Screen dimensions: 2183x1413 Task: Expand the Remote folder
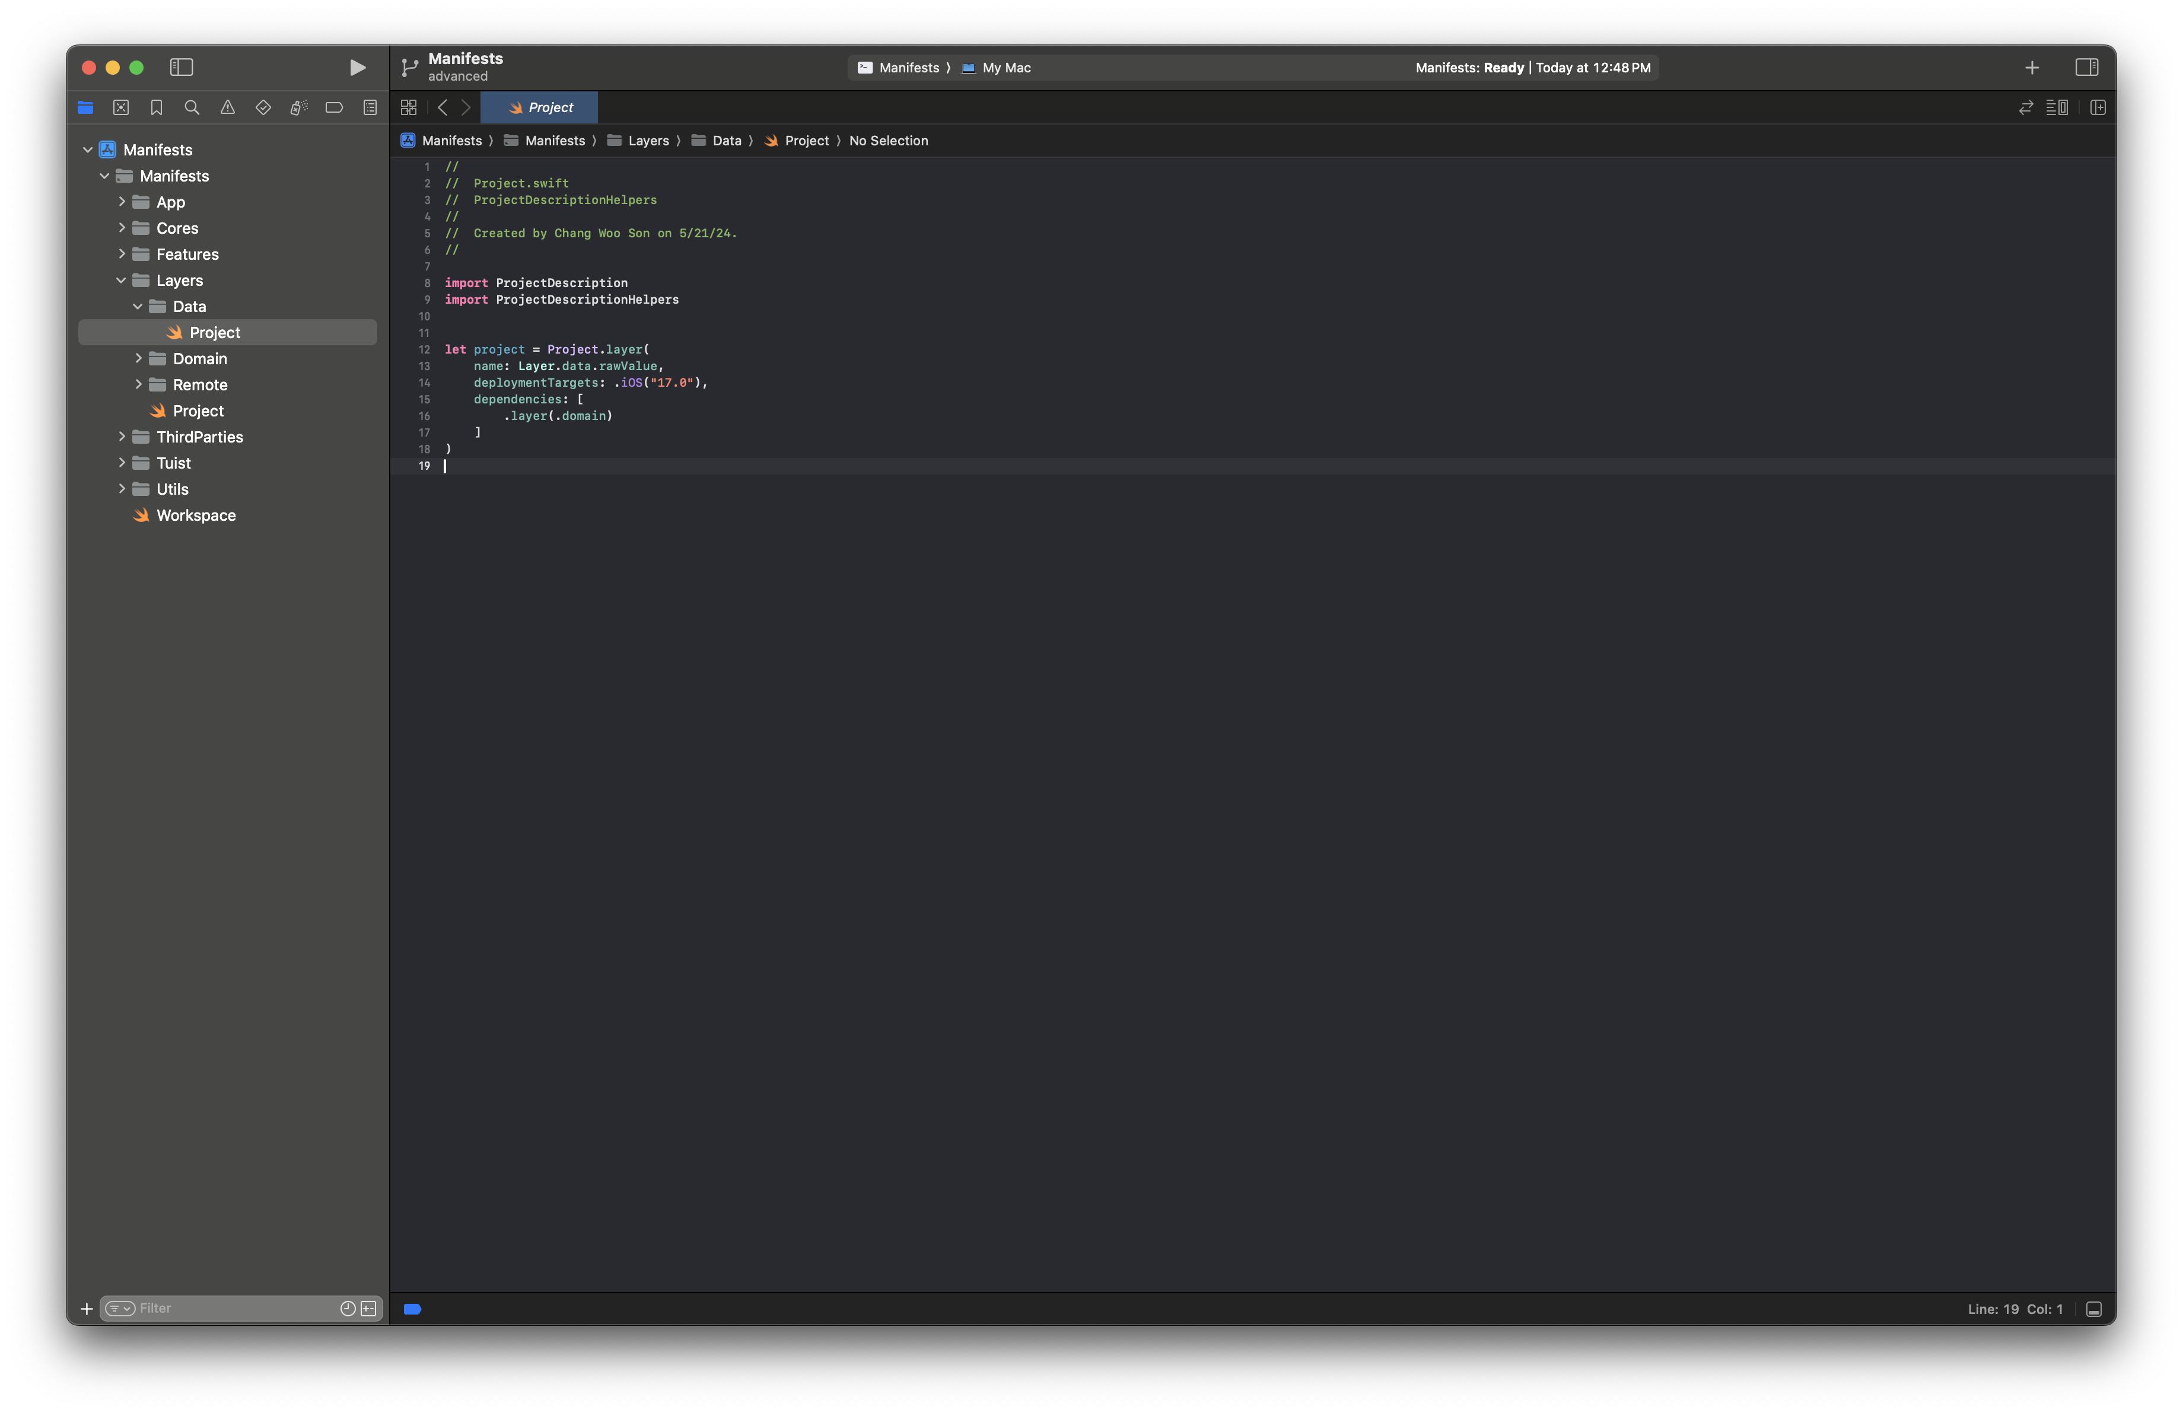tap(138, 384)
